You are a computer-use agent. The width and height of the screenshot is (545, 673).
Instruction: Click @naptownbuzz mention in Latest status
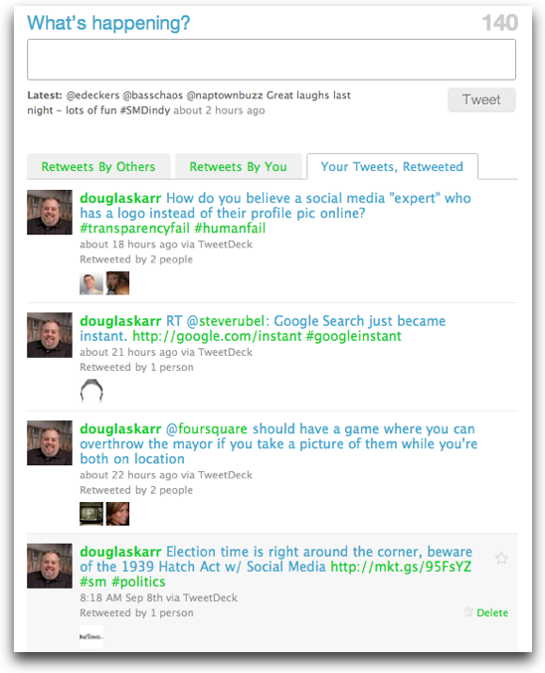pos(225,95)
